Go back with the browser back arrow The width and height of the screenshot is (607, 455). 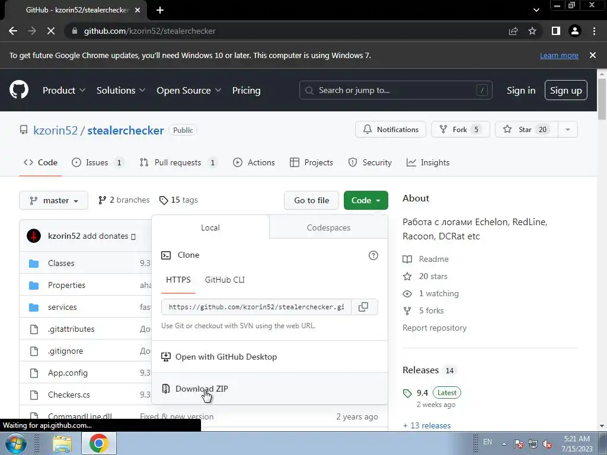pyautogui.click(x=13, y=31)
